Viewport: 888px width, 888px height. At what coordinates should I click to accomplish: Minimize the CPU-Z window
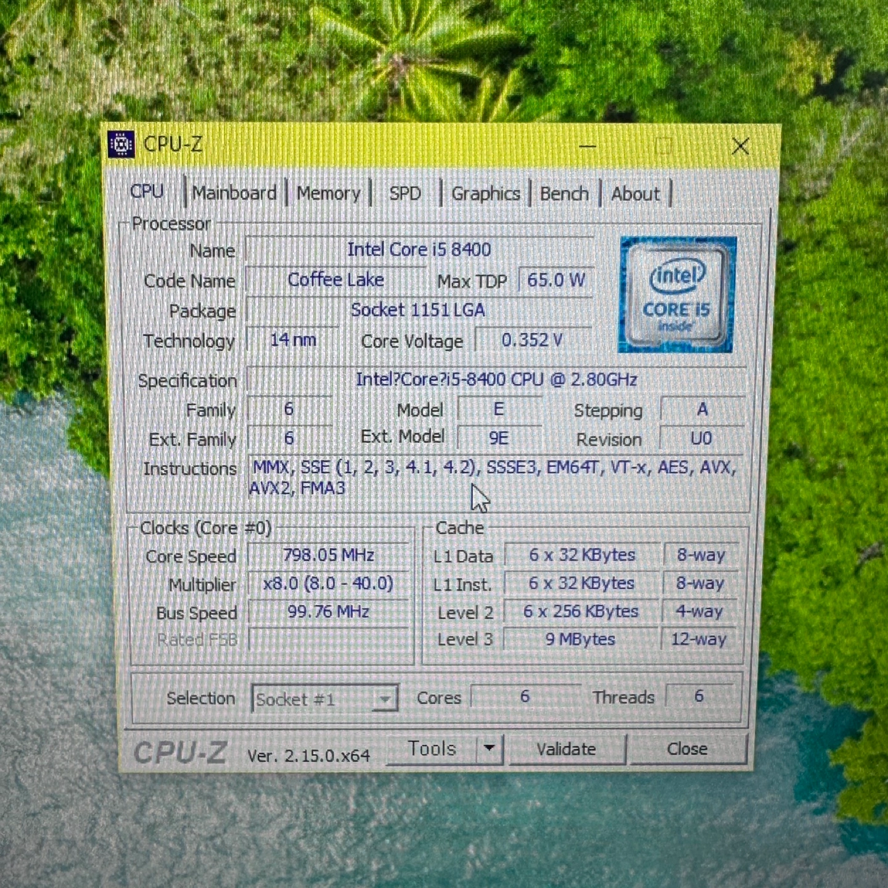(588, 147)
